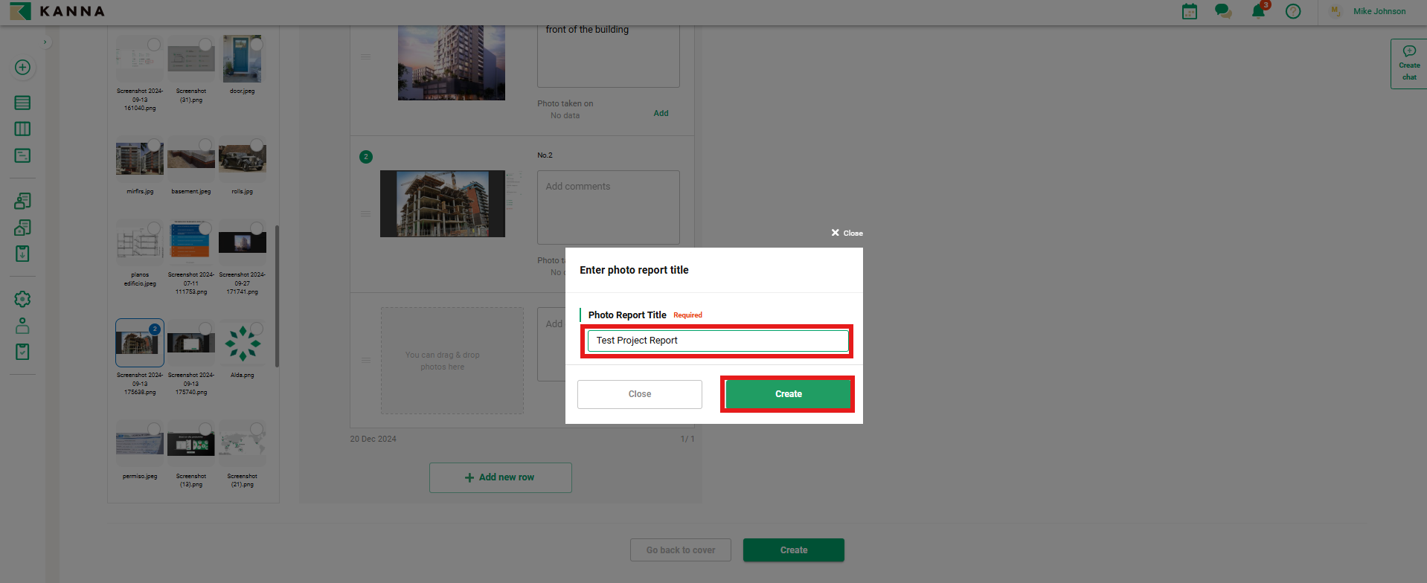This screenshot has width=1427, height=583.
Task: Click Add new row button
Action: click(500, 477)
